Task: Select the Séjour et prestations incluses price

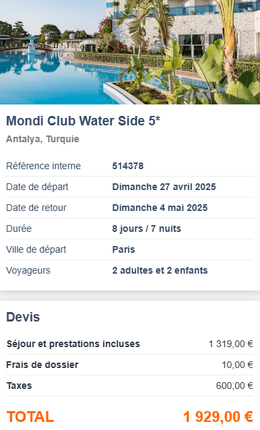Action: (x=230, y=344)
